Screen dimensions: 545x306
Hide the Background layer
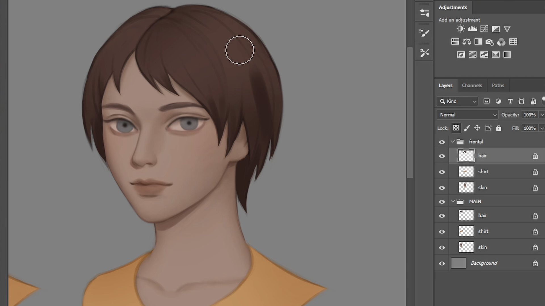(442, 263)
